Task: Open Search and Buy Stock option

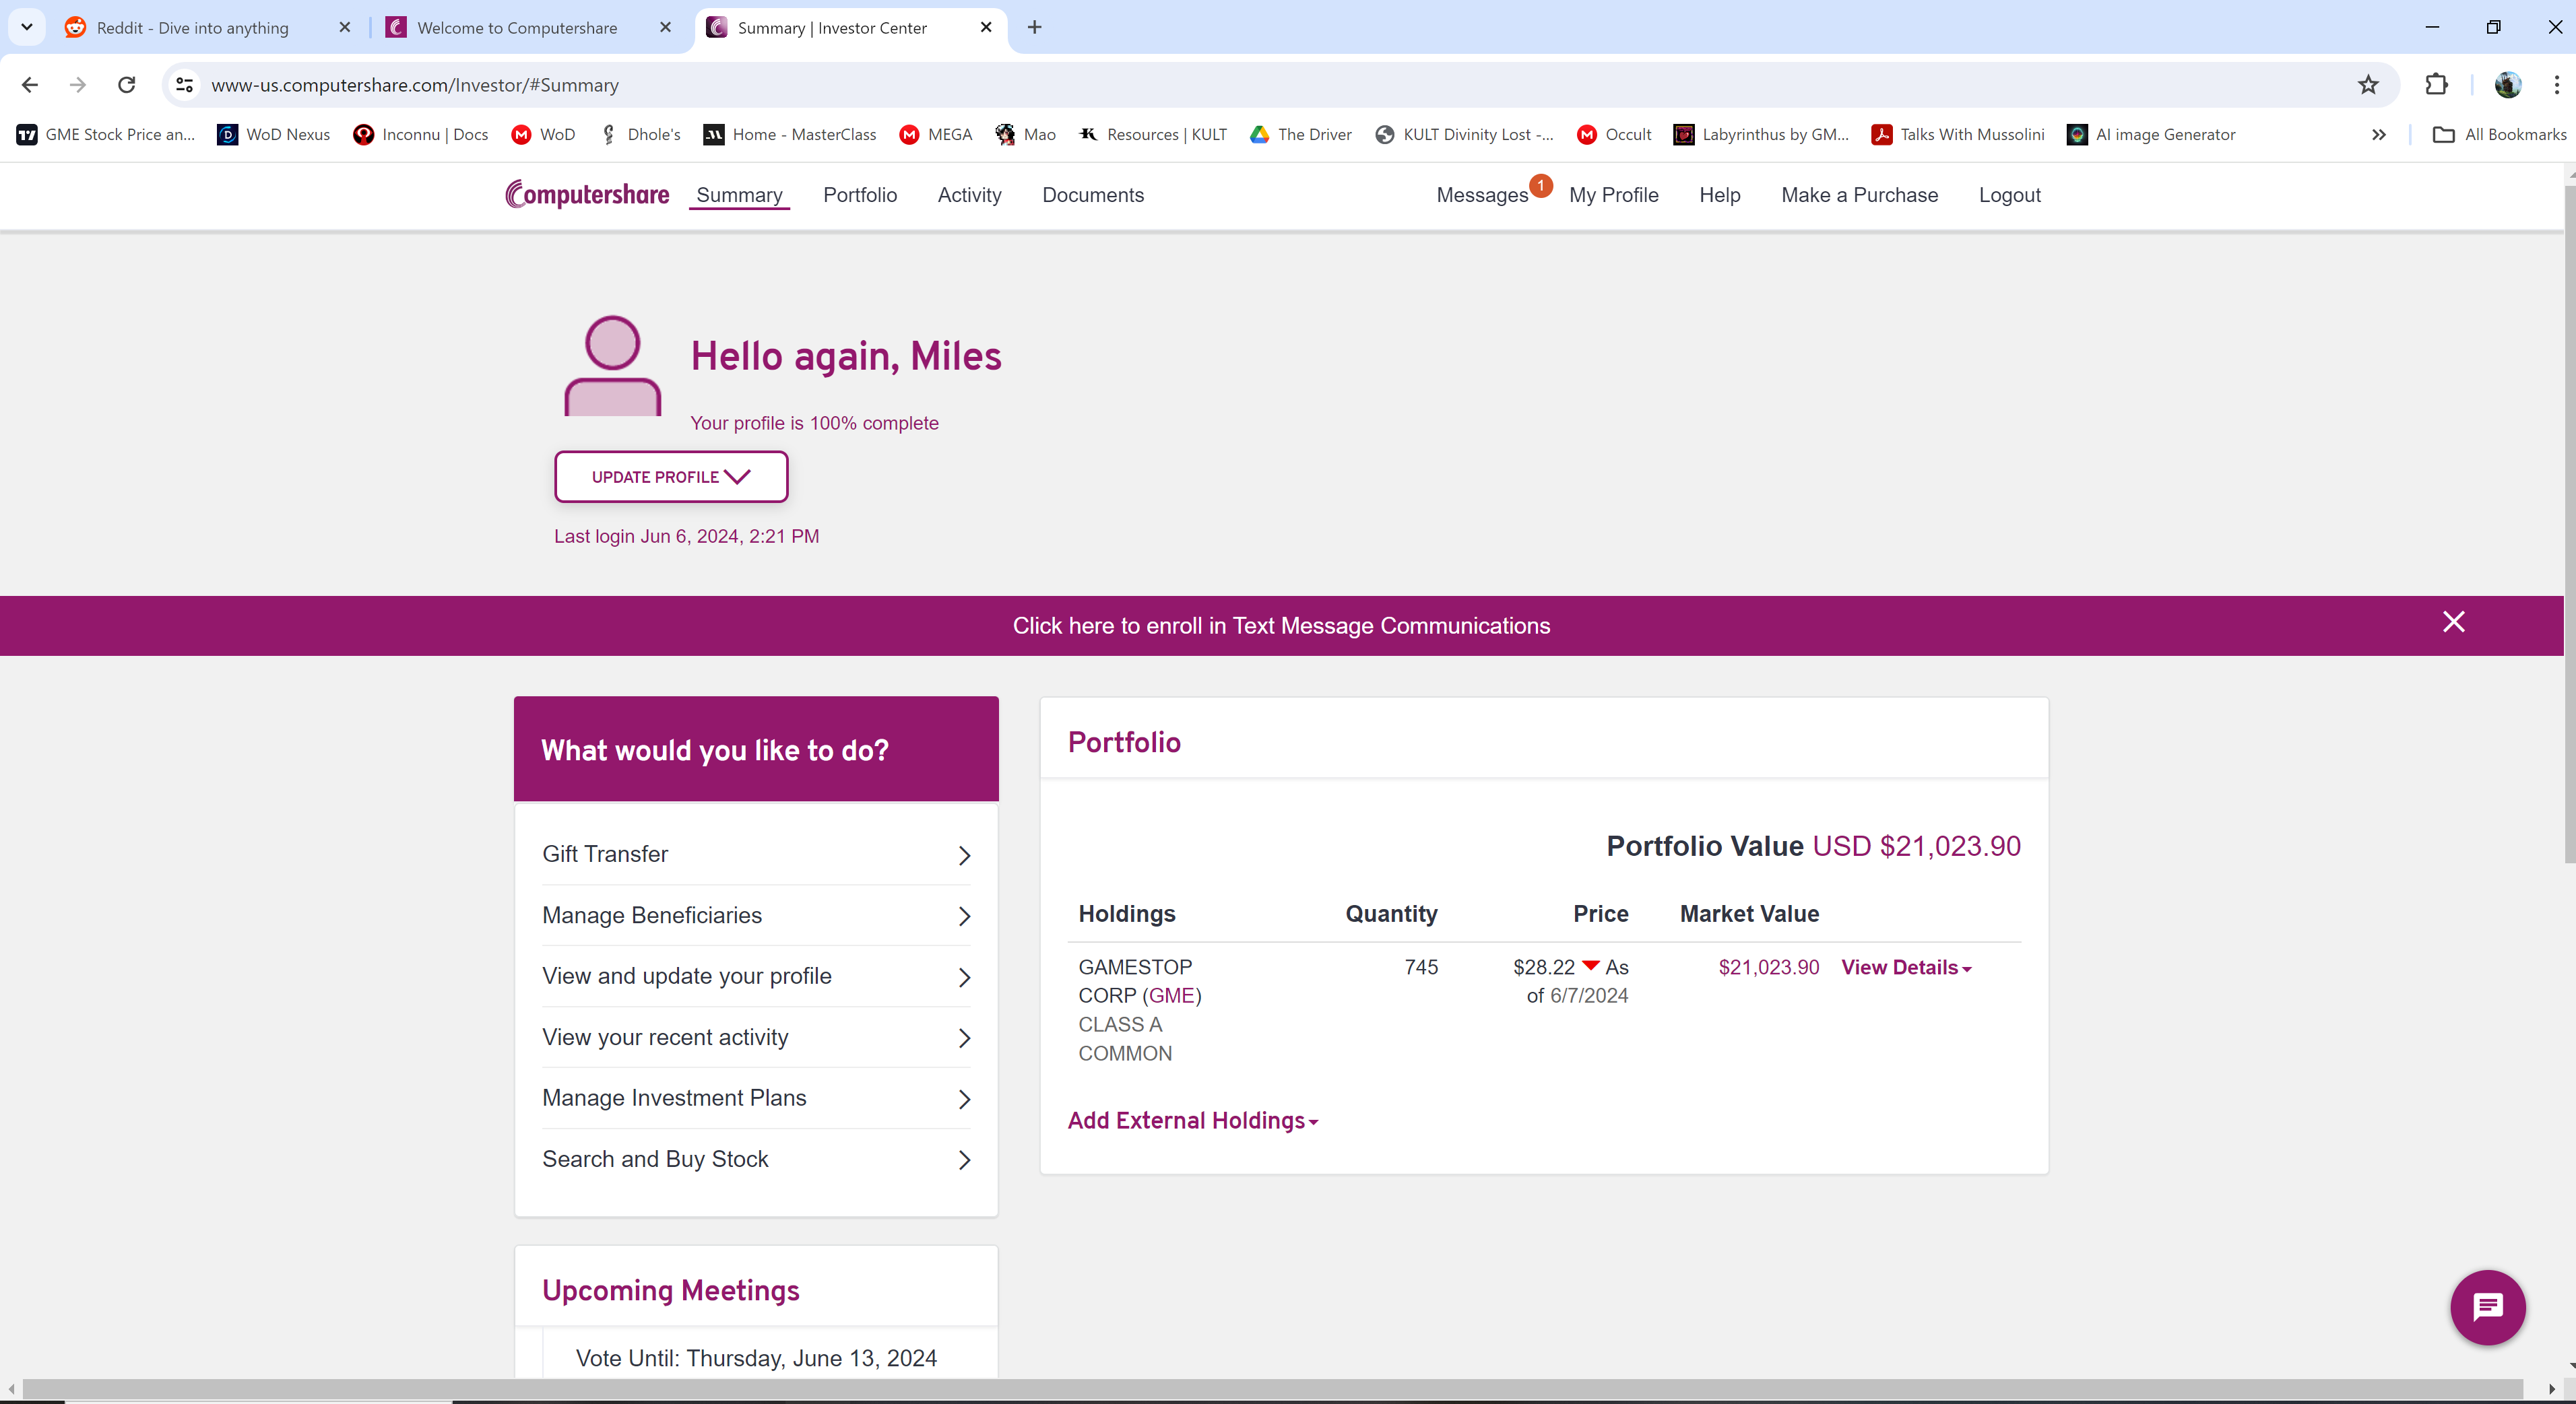Action: click(756, 1159)
